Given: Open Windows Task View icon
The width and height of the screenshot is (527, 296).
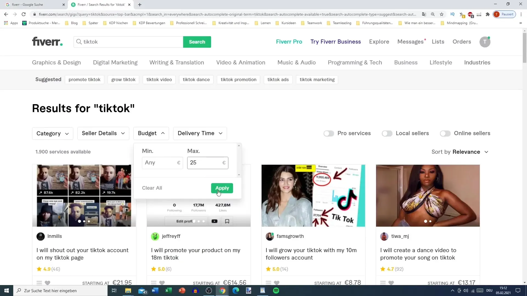Looking at the screenshot, I should click(x=114, y=291).
